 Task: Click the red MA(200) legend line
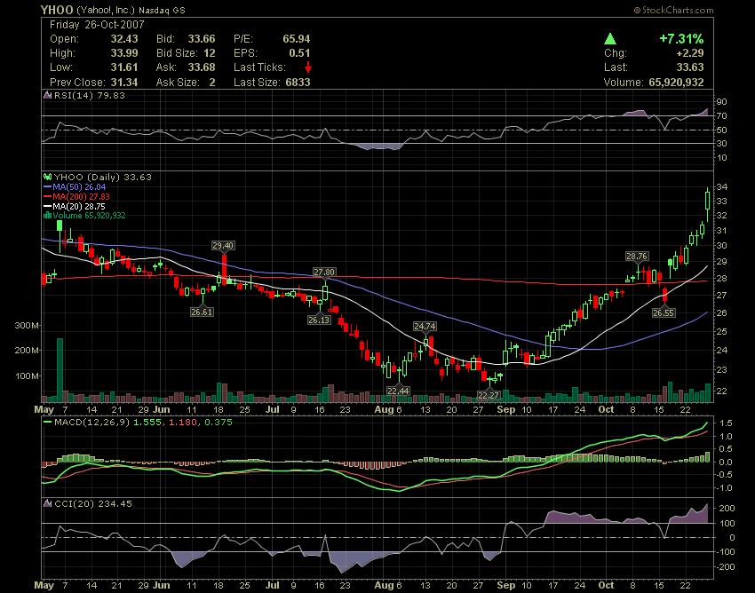47,196
